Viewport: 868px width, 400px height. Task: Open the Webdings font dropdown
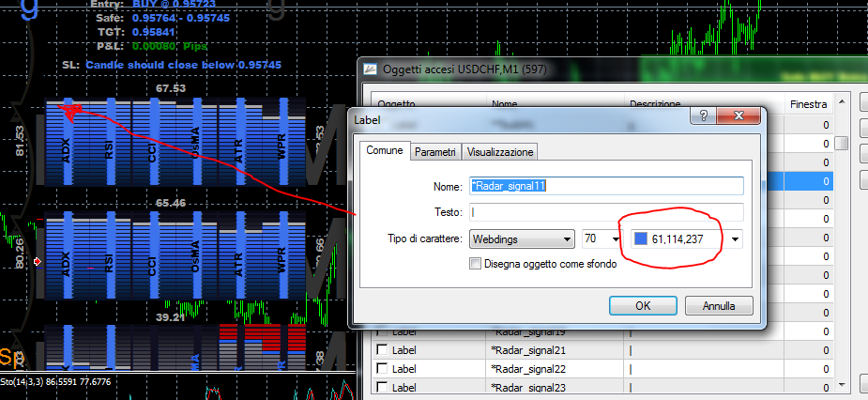pos(521,239)
